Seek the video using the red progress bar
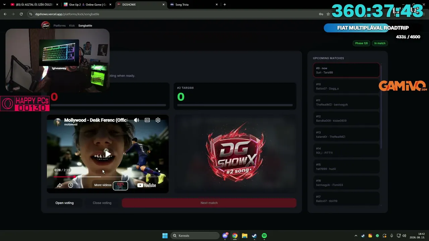429x241 pixels. point(107,176)
